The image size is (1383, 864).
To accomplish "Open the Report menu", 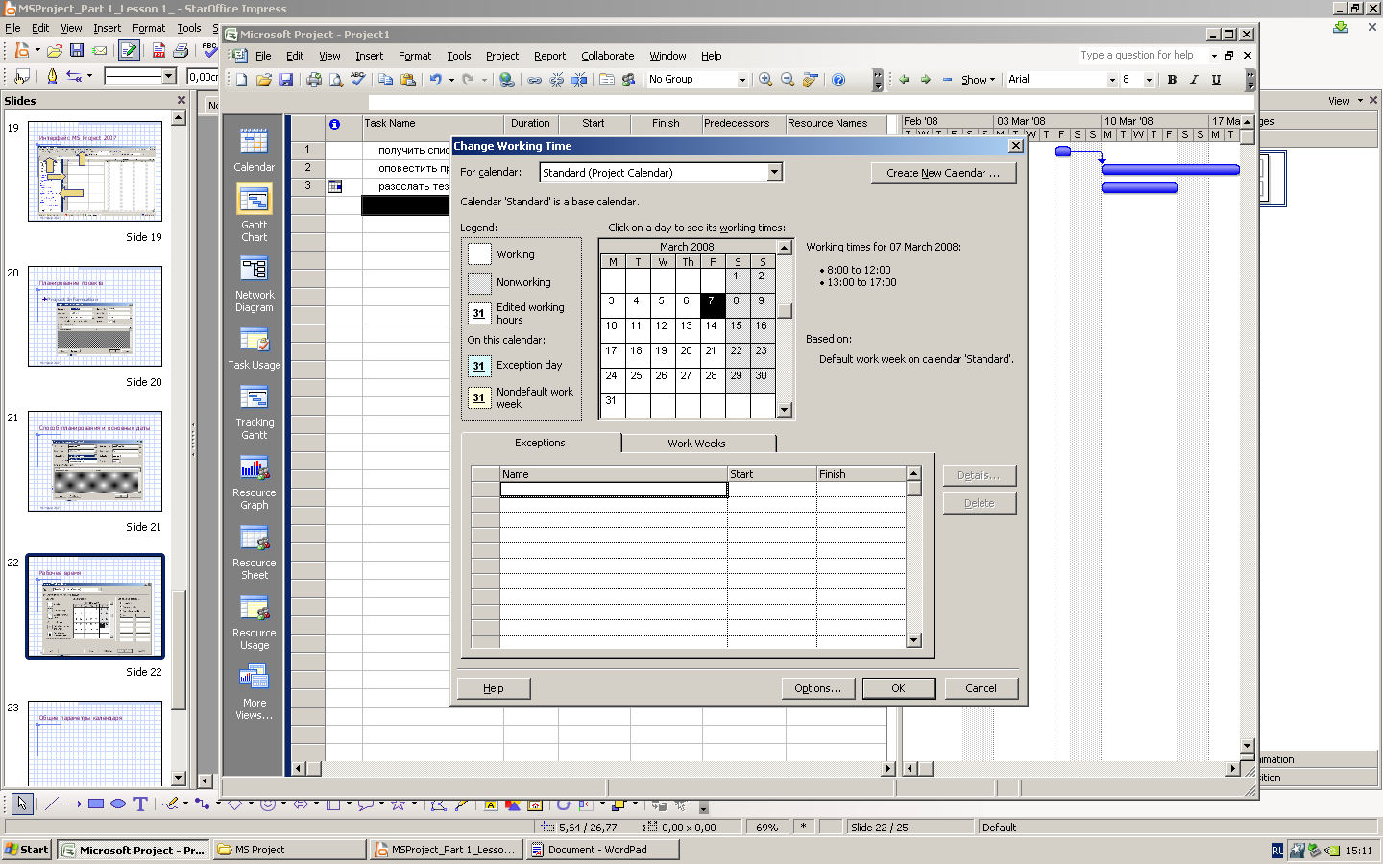I will [x=549, y=56].
